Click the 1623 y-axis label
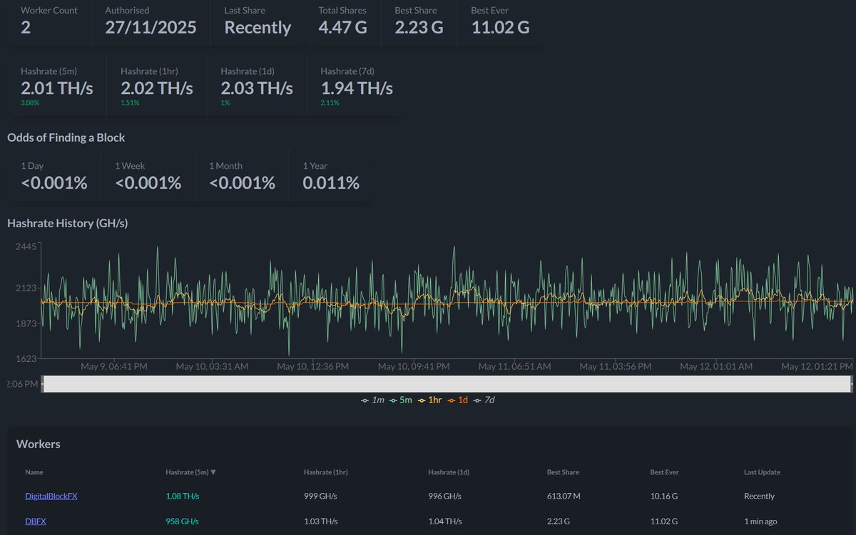The image size is (856, 535). pyautogui.click(x=26, y=358)
